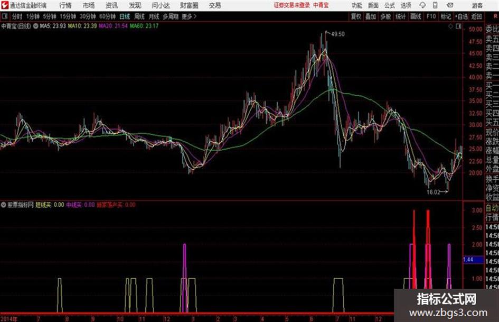This screenshot has width=499, height=322.
Task: Select the 月线 monthly tab
Action: pyautogui.click(x=154, y=16)
